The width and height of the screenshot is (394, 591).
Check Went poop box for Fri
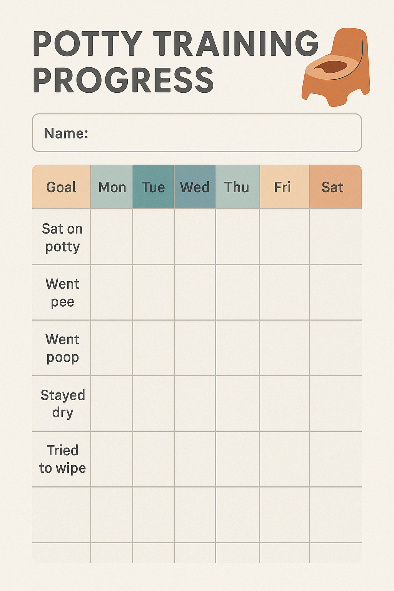tap(284, 348)
